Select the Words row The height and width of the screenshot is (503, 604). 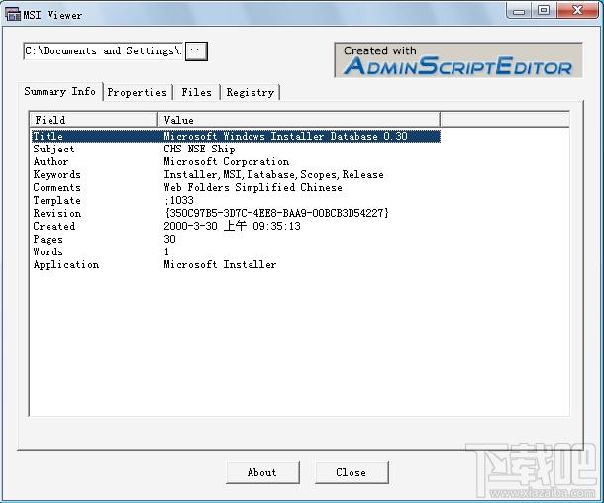(x=236, y=251)
